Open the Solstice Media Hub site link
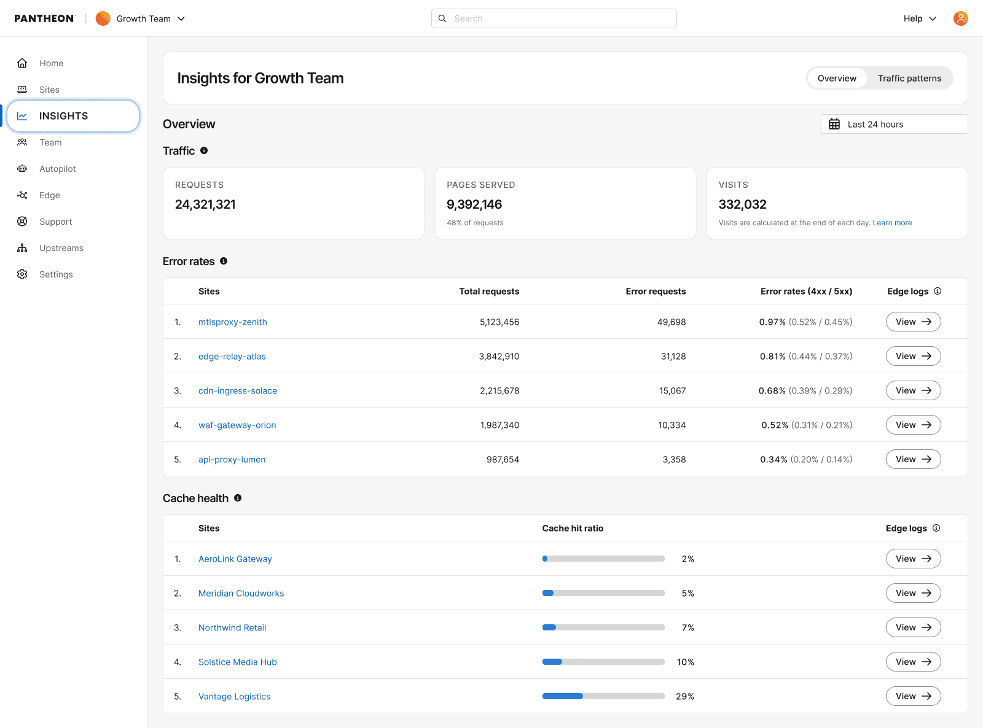Viewport: 983px width, 728px height. 237,662
